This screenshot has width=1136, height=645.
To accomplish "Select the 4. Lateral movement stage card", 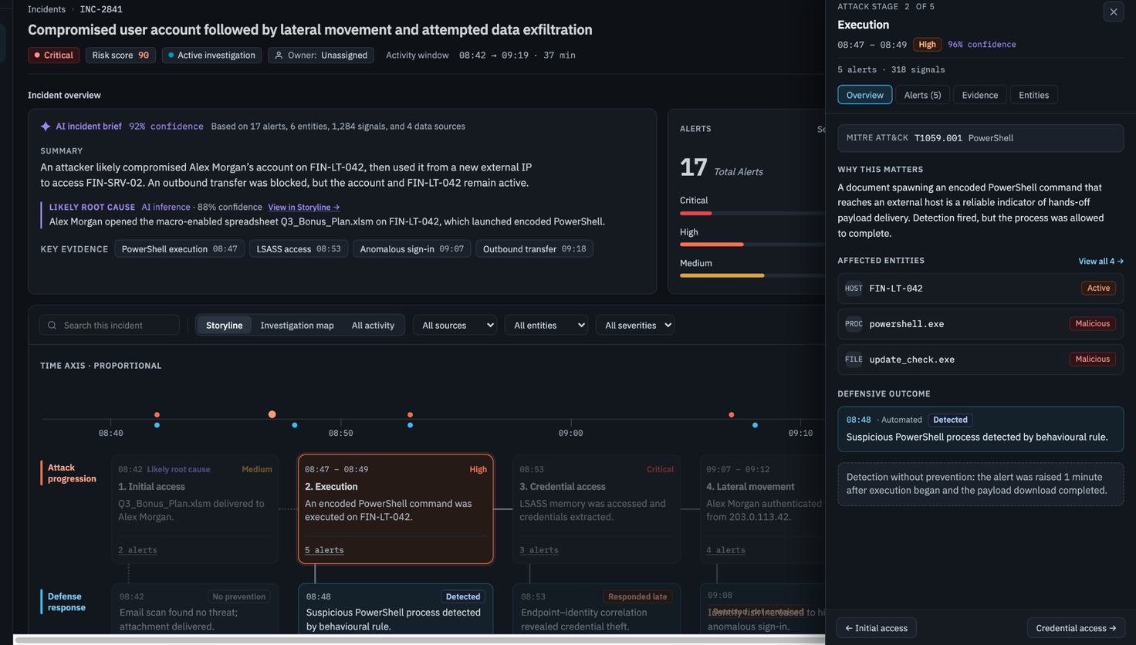I will click(762, 509).
